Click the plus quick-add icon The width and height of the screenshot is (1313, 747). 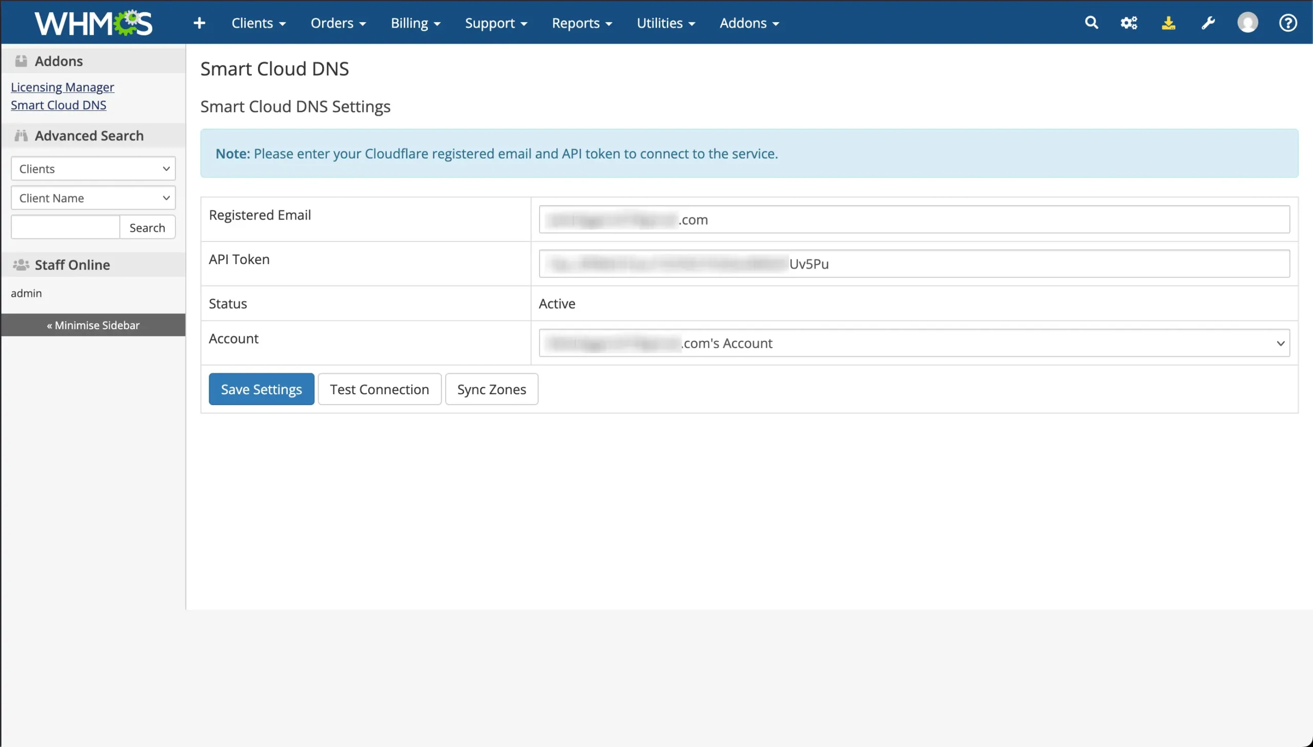199,23
